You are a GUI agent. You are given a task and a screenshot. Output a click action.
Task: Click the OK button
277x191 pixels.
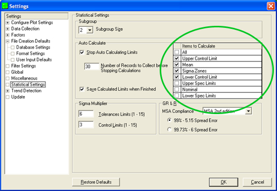pos(223,182)
